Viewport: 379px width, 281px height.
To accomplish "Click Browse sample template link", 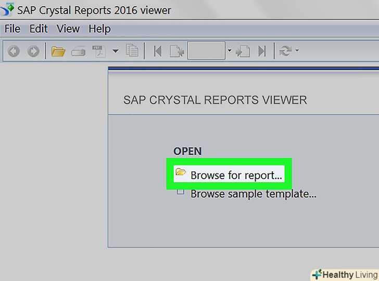I will pyautogui.click(x=254, y=194).
